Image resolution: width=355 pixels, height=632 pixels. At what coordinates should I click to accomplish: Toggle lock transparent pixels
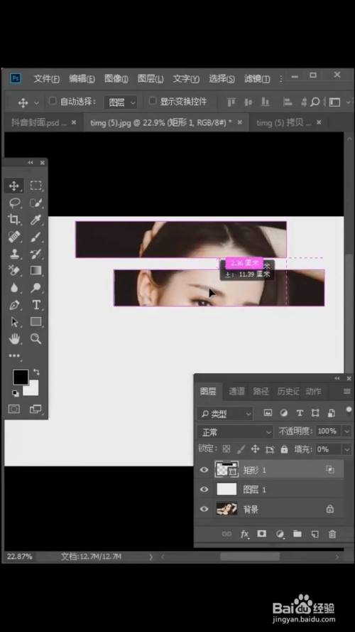(x=226, y=449)
